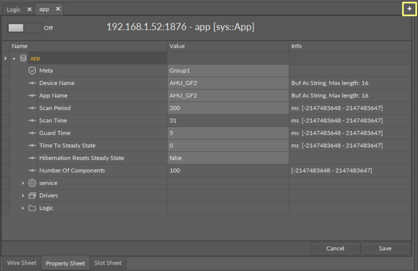Toggle the On/Off switch

(x=24, y=28)
